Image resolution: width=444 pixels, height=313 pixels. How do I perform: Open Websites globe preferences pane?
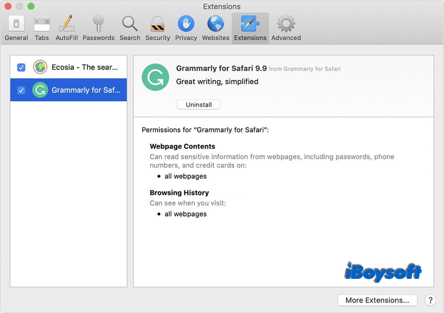point(215,28)
